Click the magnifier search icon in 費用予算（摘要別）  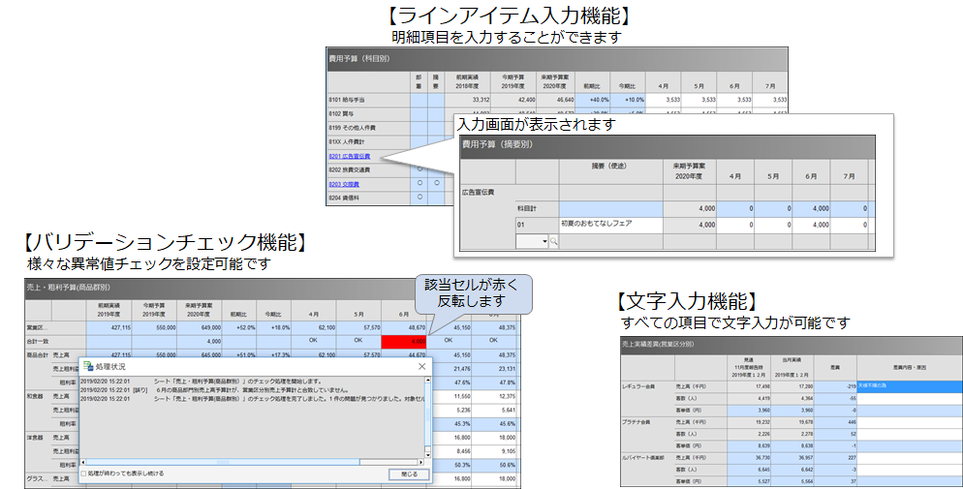(553, 242)
